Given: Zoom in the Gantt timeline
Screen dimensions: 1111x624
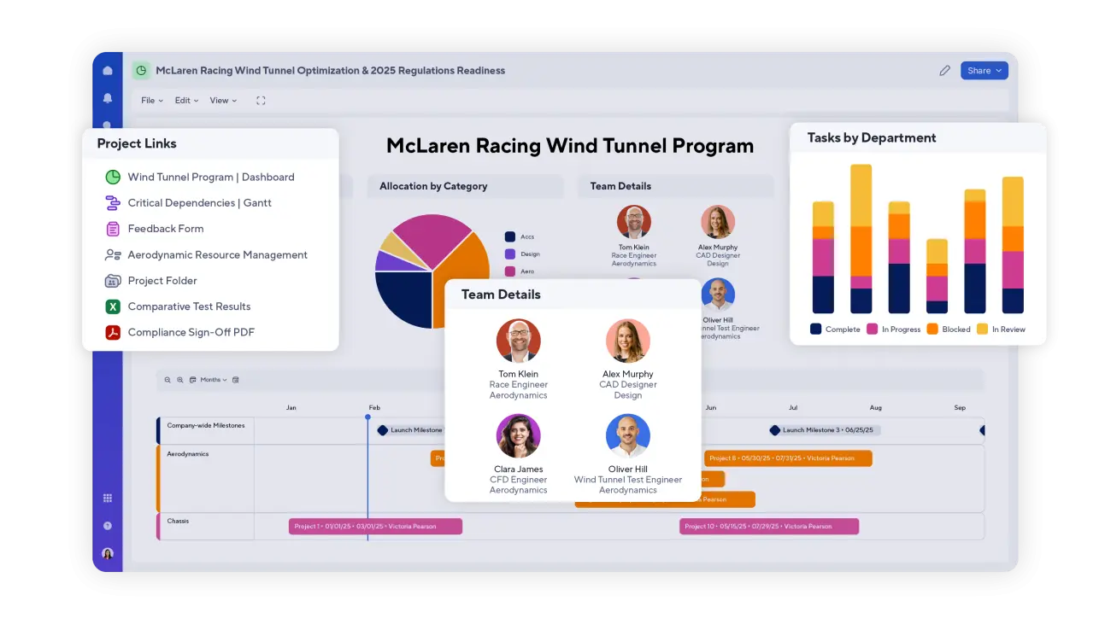Looking at the screenshot, I should (180, 380).
